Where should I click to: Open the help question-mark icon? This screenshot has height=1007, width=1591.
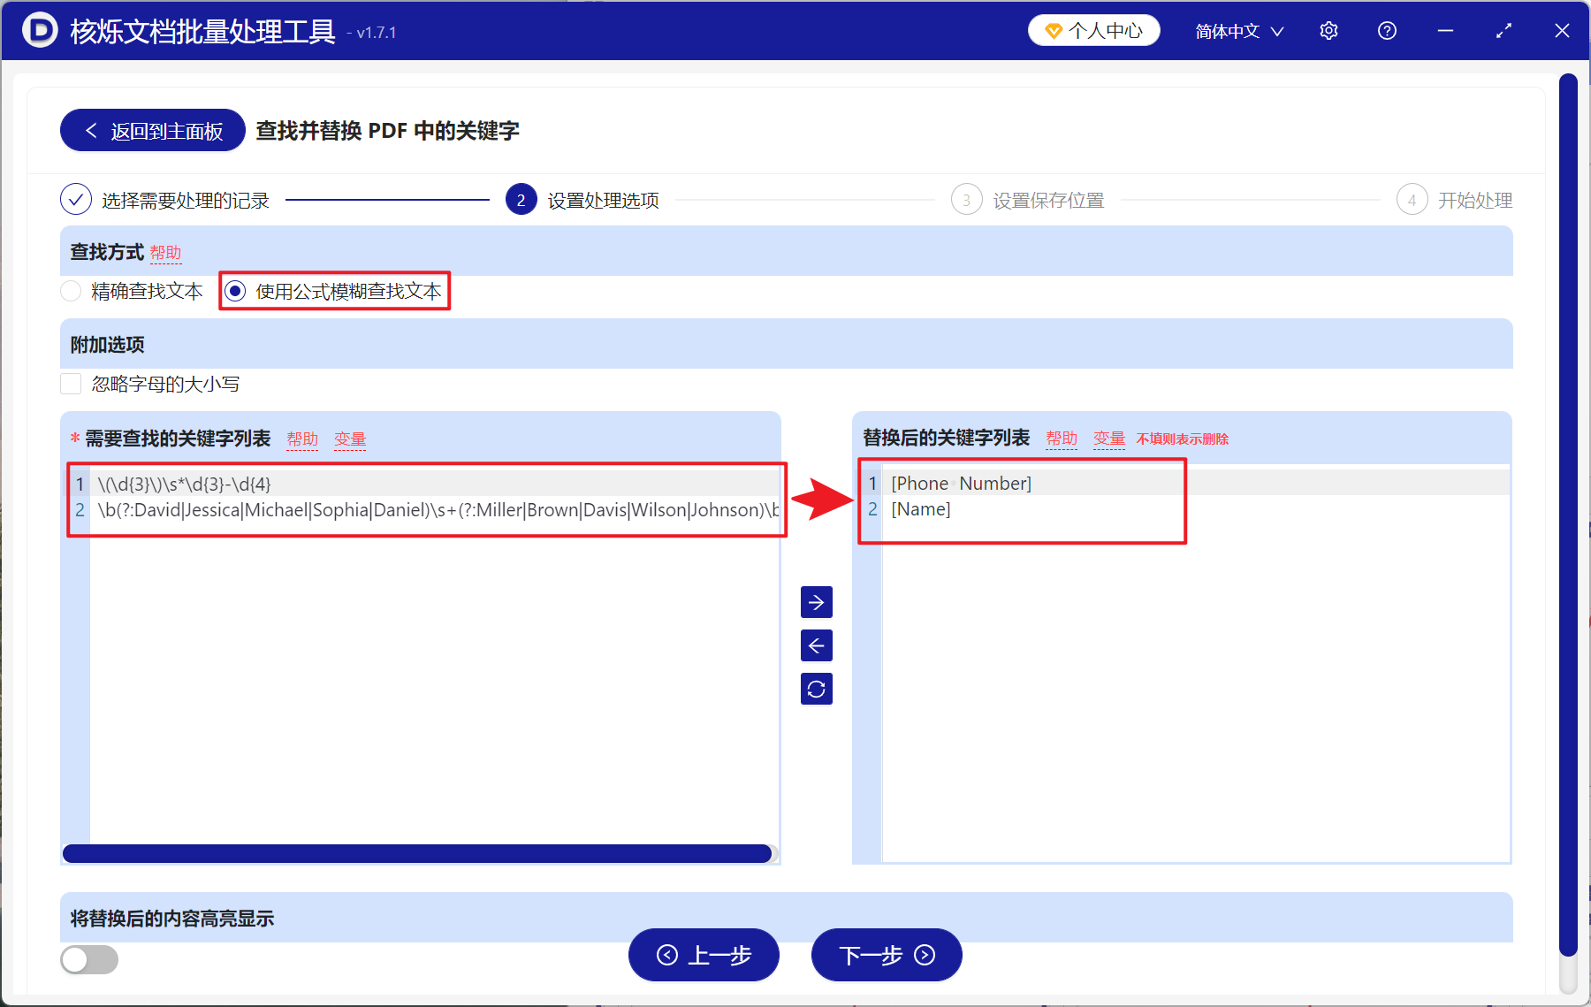(x=1387, y=30)
